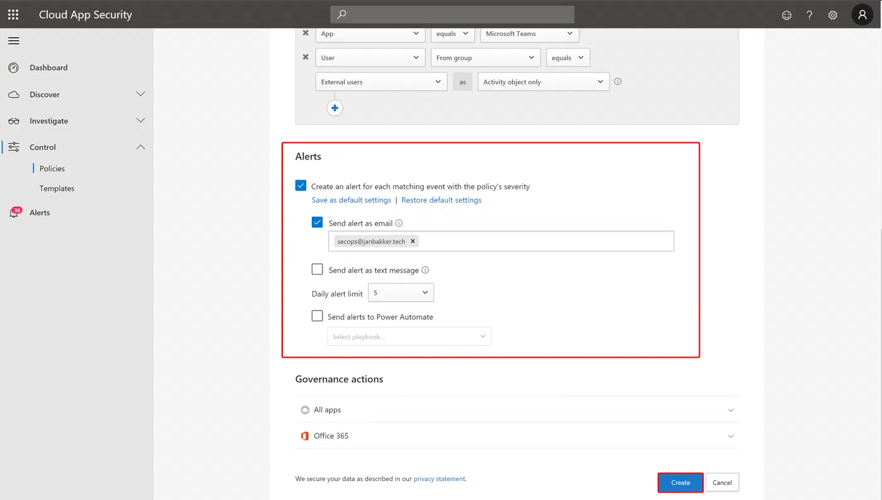Click the Dashboard gauge icon
The image size is (882, 500).
point(14,68)
